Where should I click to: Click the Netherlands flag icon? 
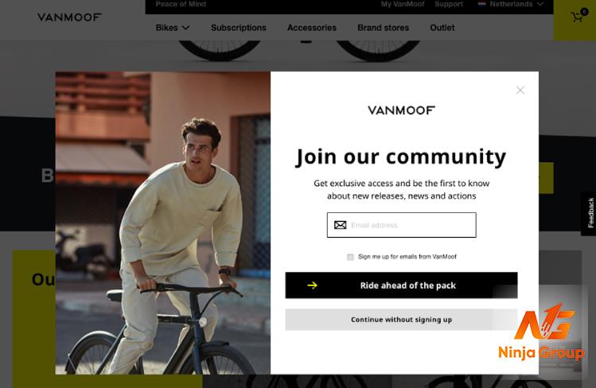(482, 4)
